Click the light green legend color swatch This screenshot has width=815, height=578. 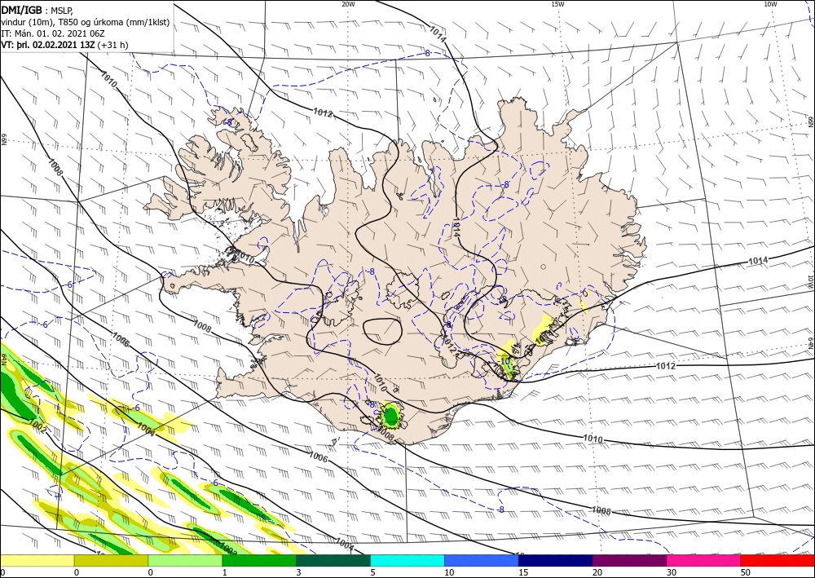coord(185,560)
